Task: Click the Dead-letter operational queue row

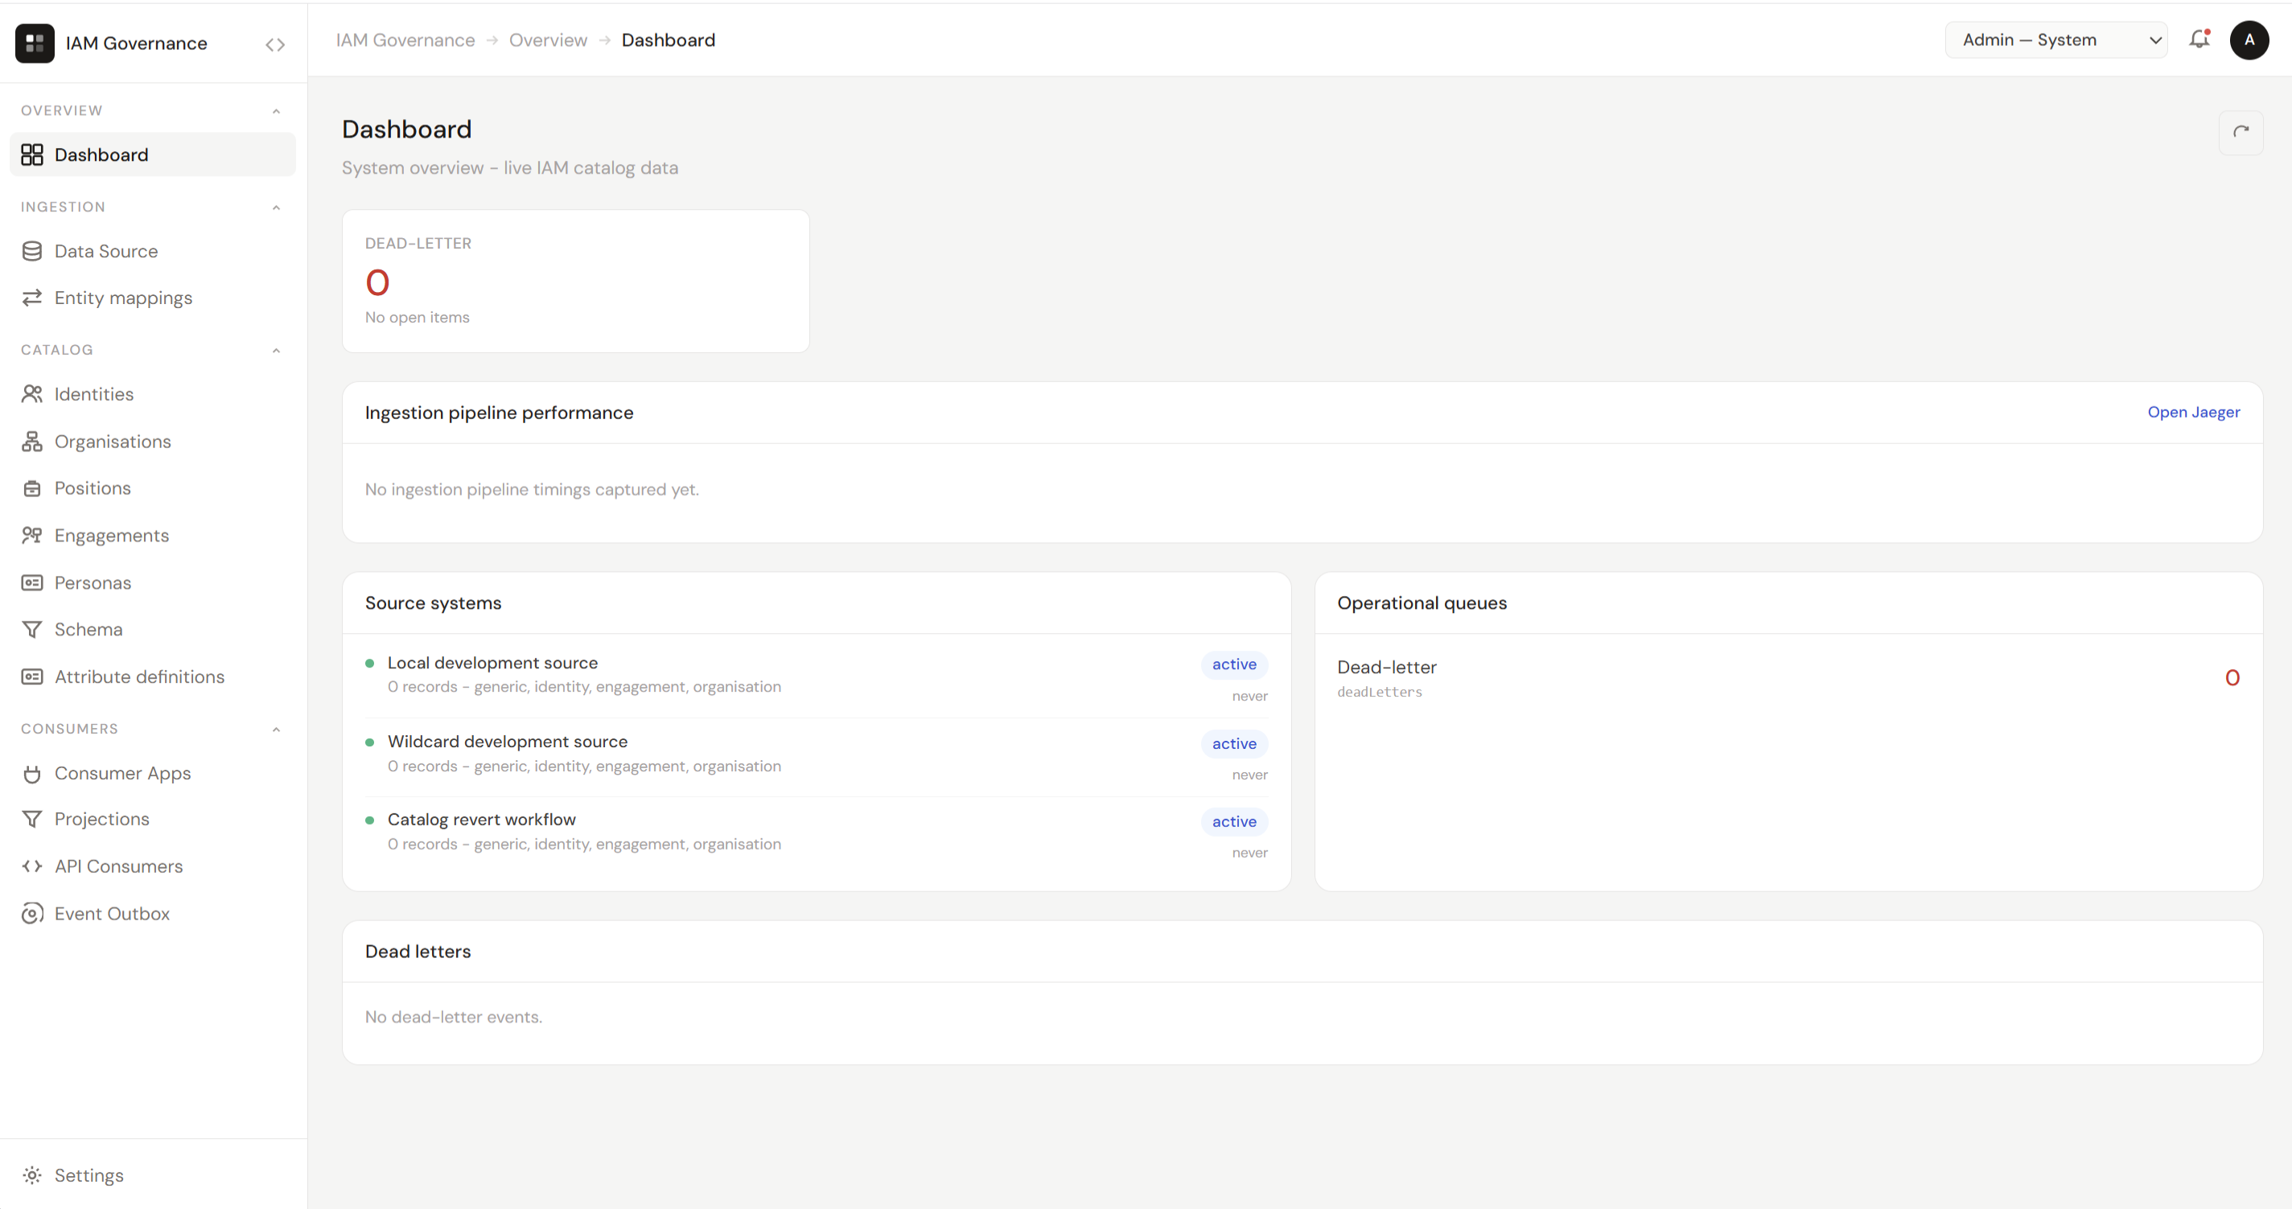Action: [1788, 678]
